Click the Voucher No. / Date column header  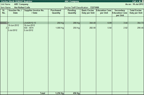pyautogui.click(x=15, y=12)
